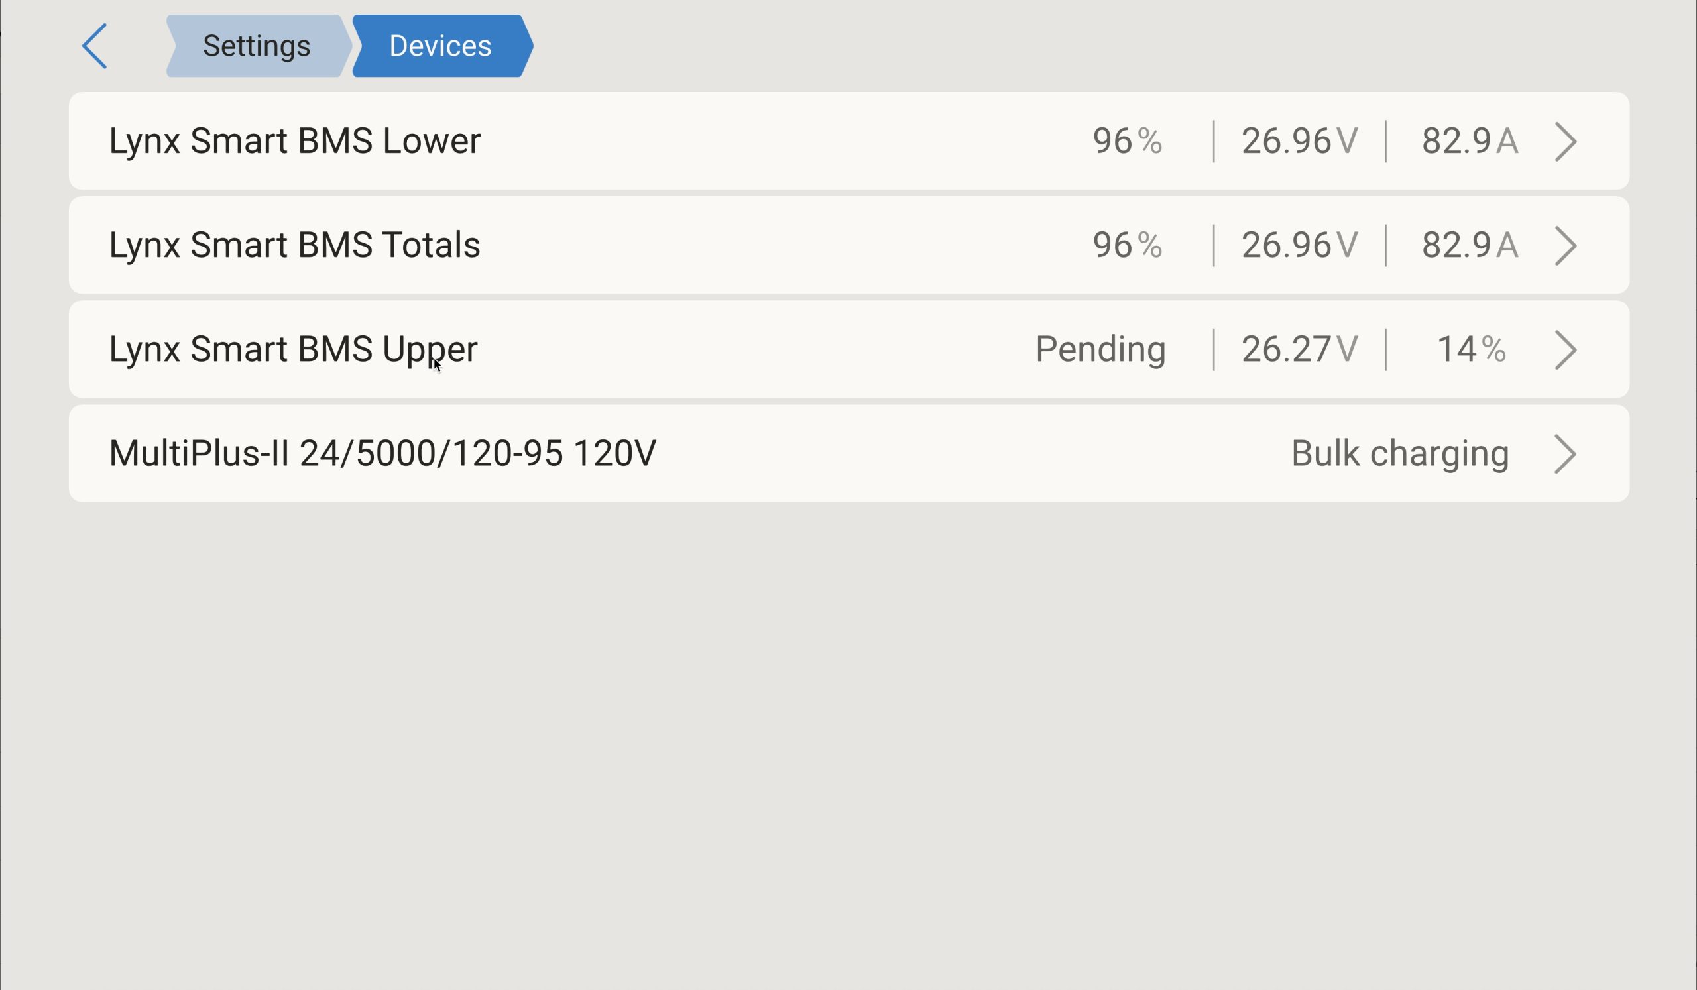Open Lynx Smart BMS Upper device name
This screenshot has height=990, width=1697.
tap(294, 349)
